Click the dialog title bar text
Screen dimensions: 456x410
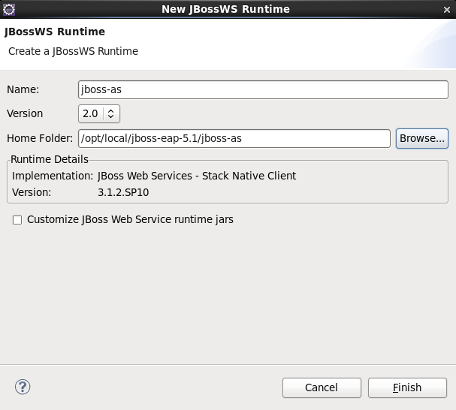(225, 9)
